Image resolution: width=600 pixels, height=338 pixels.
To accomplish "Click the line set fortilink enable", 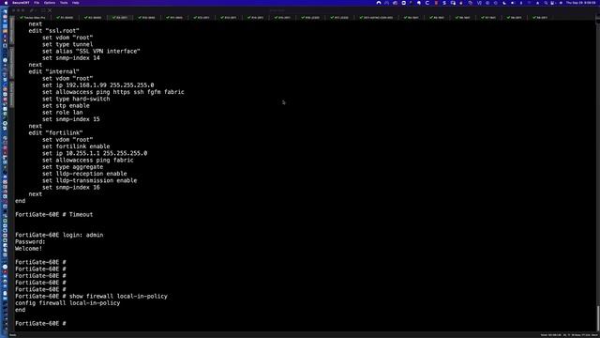I will pos(76,146).
